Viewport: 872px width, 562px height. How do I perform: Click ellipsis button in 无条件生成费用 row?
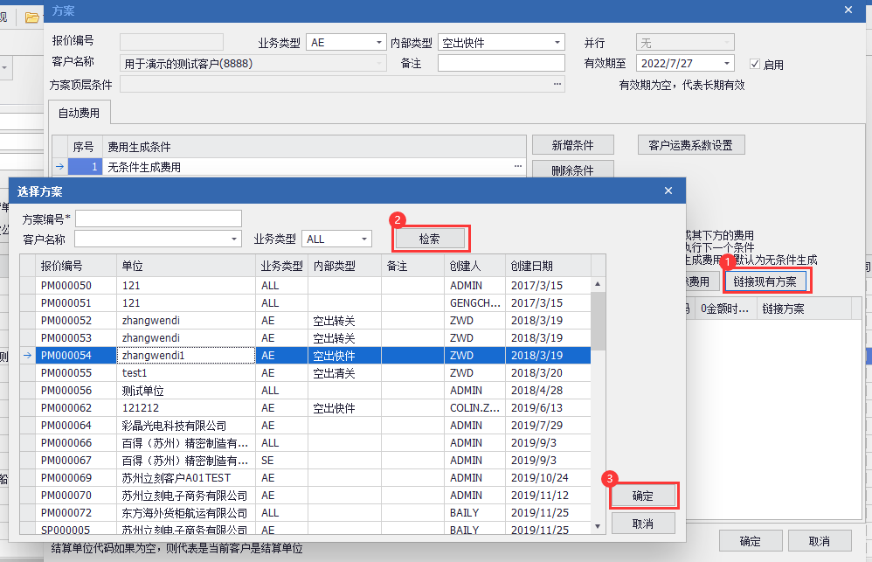point(518,166)
